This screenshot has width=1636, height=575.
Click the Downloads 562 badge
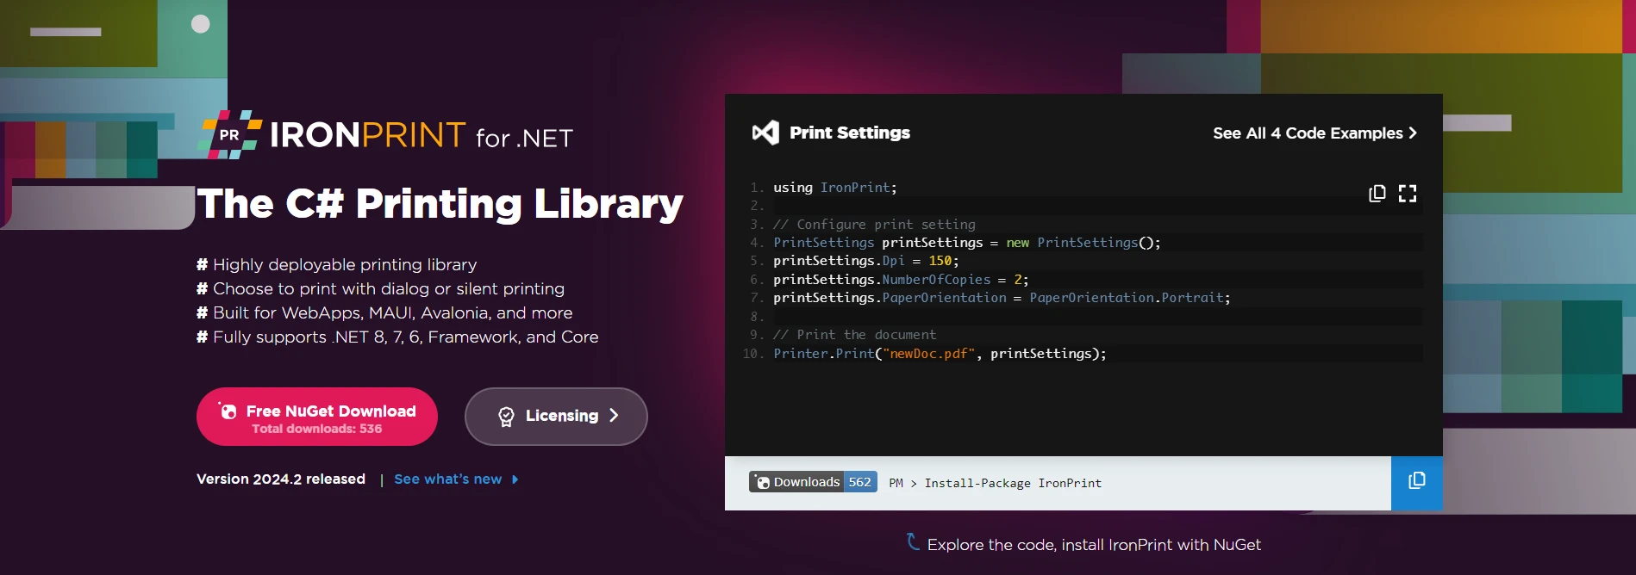(813, 482)
